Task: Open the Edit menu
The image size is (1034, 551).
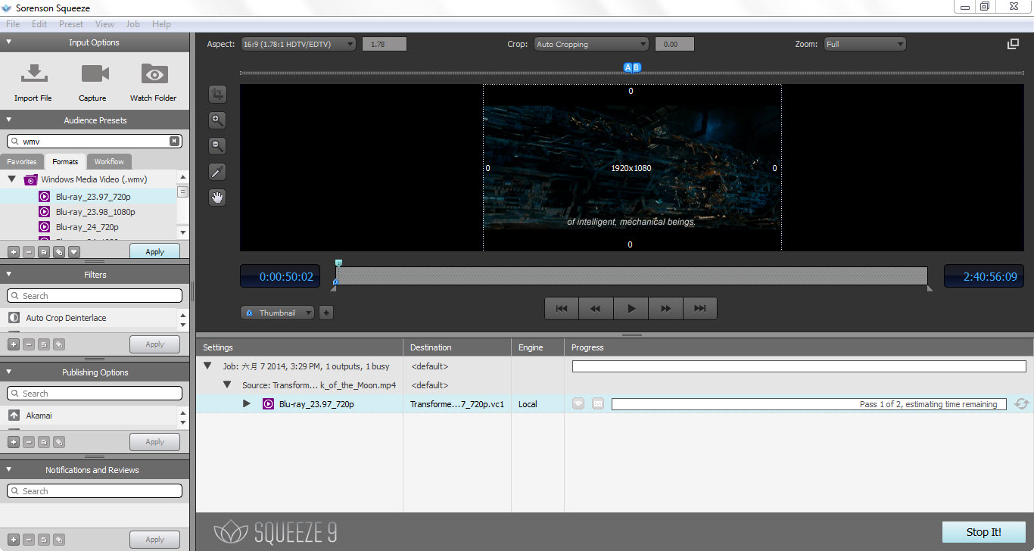Action: click(x=39, y=24)
